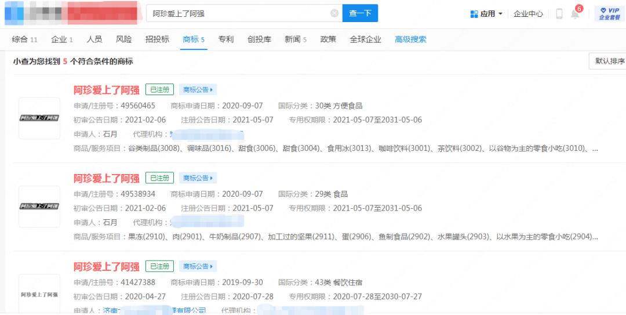Click 已注册 badge on third result
Image resolution: width=626 pixels, height=315 pixels.
159,267
